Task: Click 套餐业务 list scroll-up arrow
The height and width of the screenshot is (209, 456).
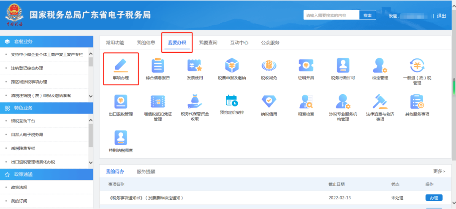Action: tap(90, 54)
